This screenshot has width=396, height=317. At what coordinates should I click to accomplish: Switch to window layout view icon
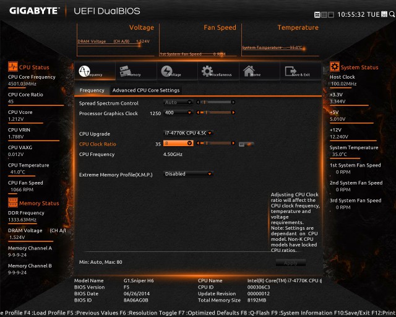pyautogui.click(x=331, y=15)
